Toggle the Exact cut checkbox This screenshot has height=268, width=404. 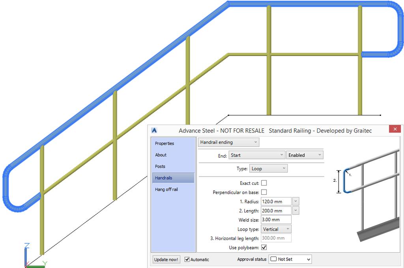coord(264,183)
